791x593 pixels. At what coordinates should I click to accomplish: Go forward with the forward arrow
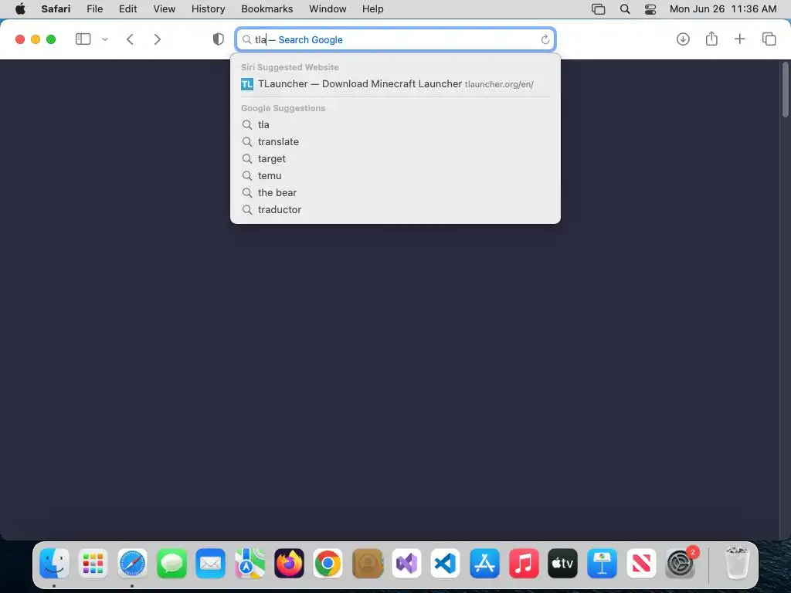(x=158, y=39)
